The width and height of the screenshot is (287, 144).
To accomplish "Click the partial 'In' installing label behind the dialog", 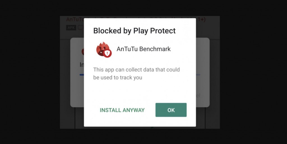I will tap(82, 65).
